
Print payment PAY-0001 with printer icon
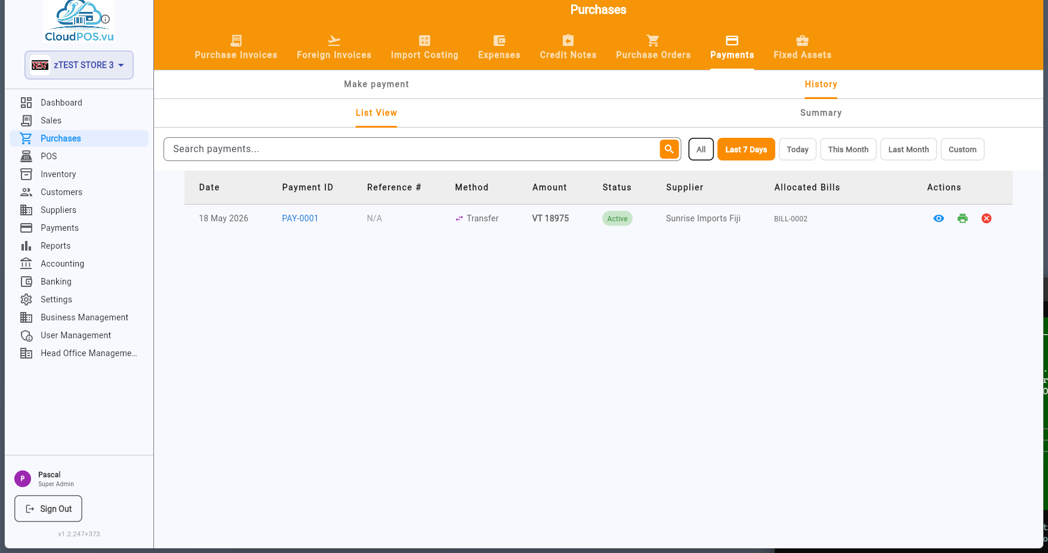pyautogui.click(x=962, y=218)
